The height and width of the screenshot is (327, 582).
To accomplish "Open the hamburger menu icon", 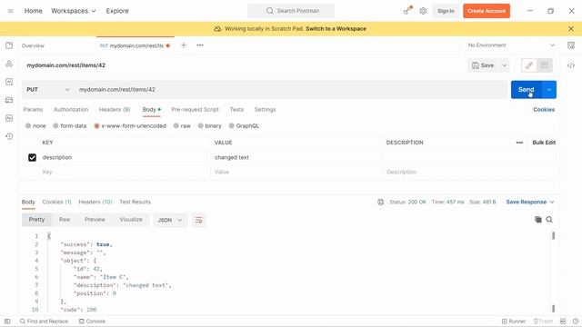I will click(x=10, y=11).
